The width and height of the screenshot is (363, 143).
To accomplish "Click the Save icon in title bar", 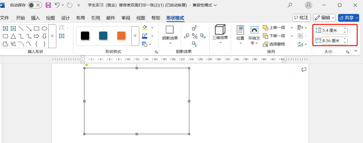I will click(48, 5).
